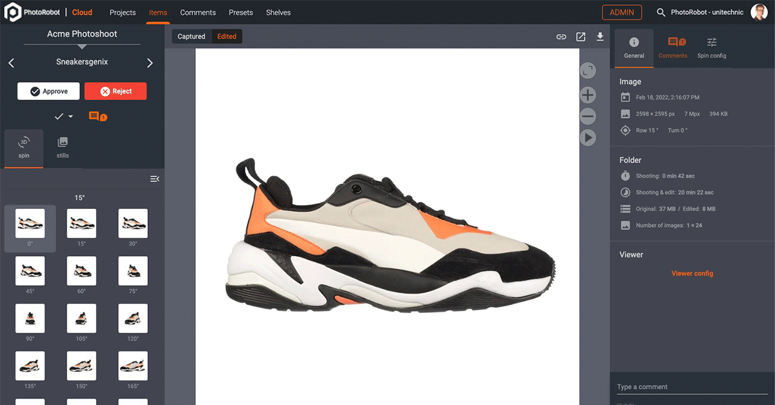Click the copy link icon above image
775x405 pixels.
(561, 37)
